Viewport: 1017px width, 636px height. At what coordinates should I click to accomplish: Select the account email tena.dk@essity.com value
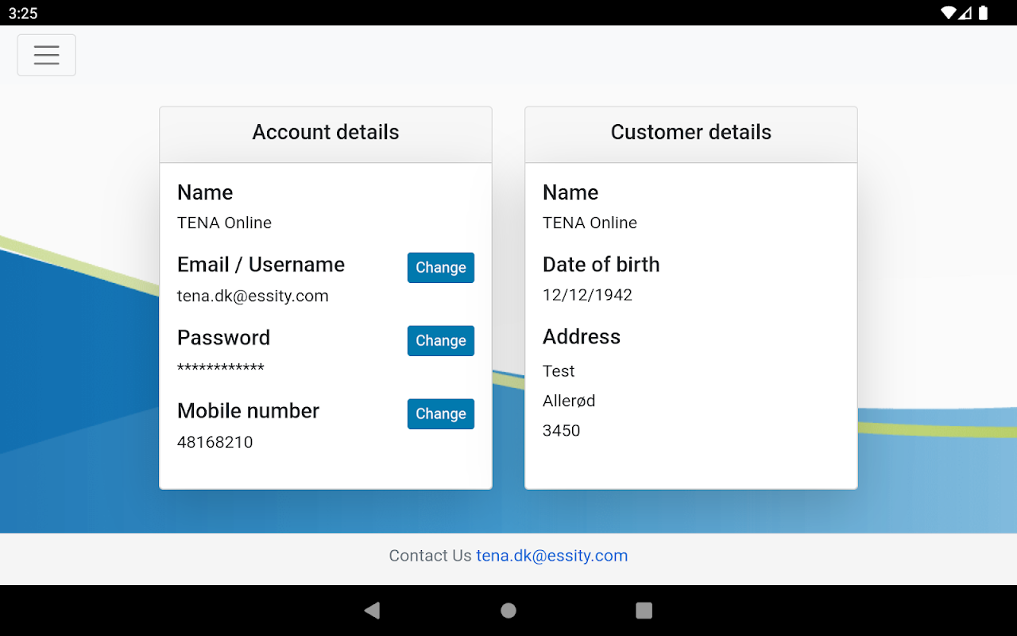point(253,297)
